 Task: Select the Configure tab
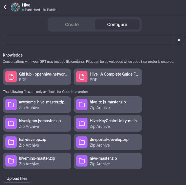pos(117,24)
